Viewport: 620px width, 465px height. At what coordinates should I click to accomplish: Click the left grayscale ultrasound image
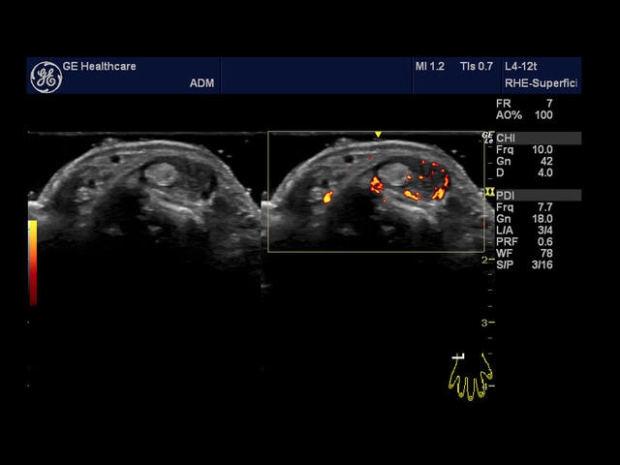[145, 194]
